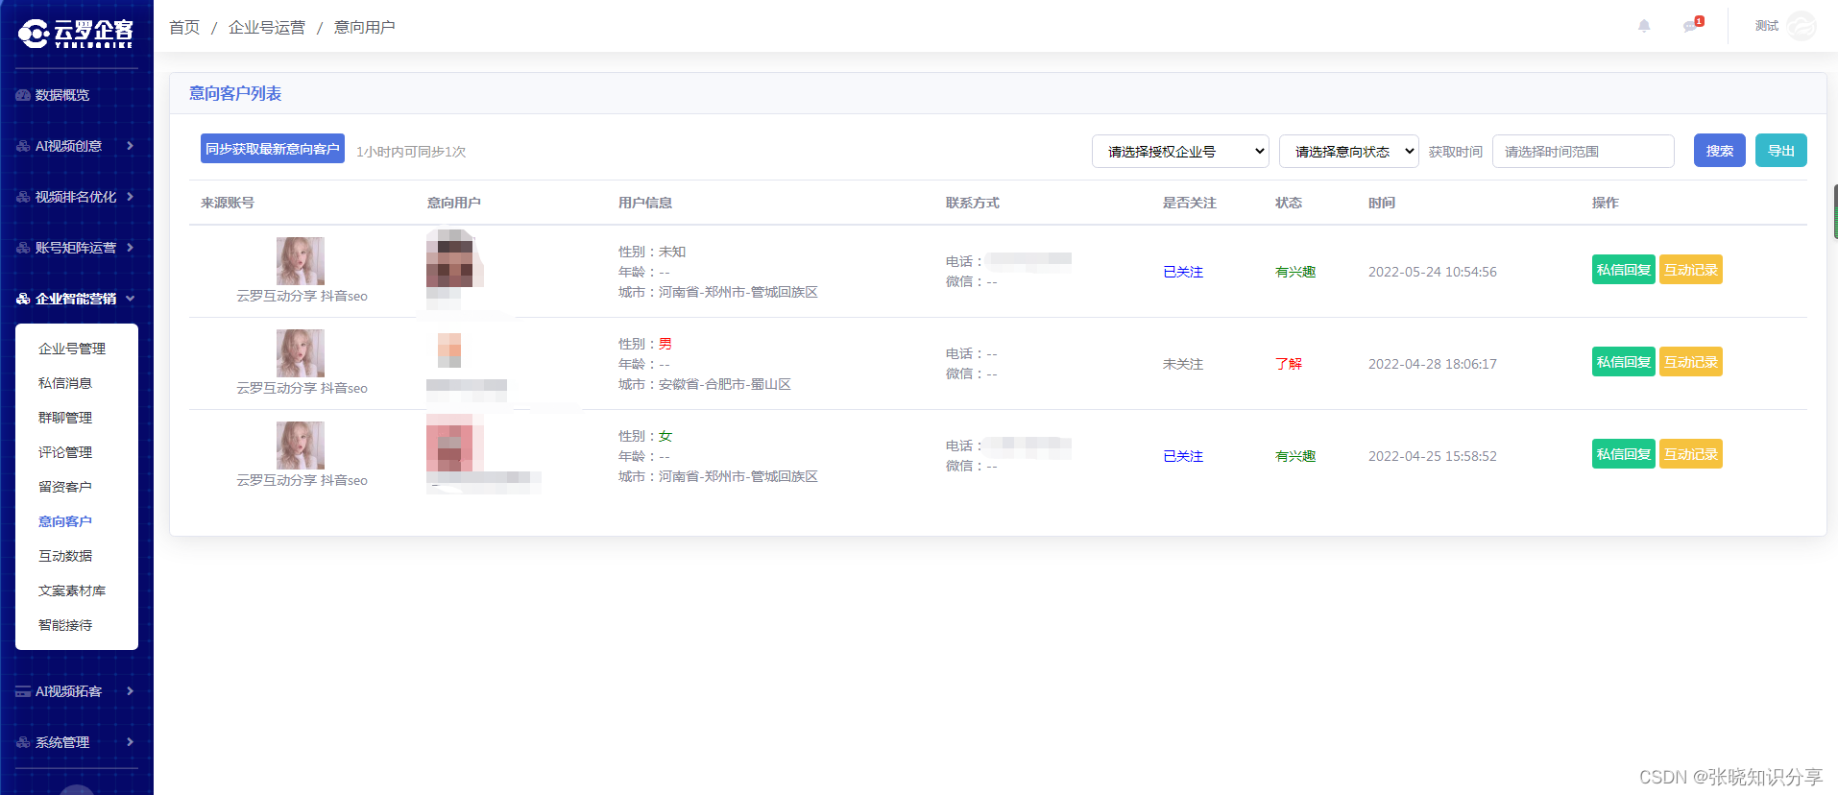
Task: Expand the 视频排名优化 menu chevron
Action: (130, 197)
